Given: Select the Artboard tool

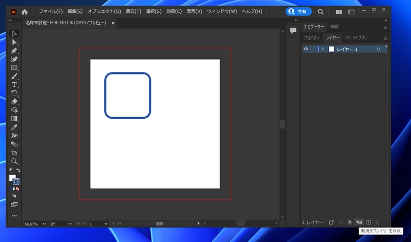Looking at the screenshot, I should [x=14, y=153].
